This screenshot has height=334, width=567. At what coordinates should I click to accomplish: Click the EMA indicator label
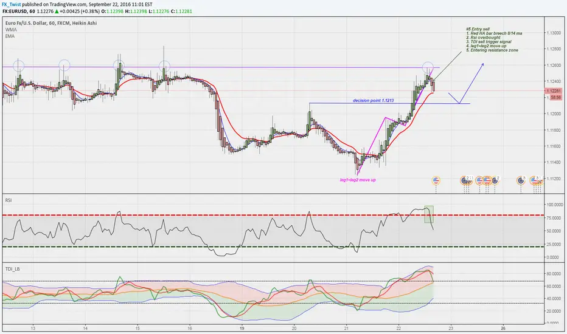[x=10, y=36]
